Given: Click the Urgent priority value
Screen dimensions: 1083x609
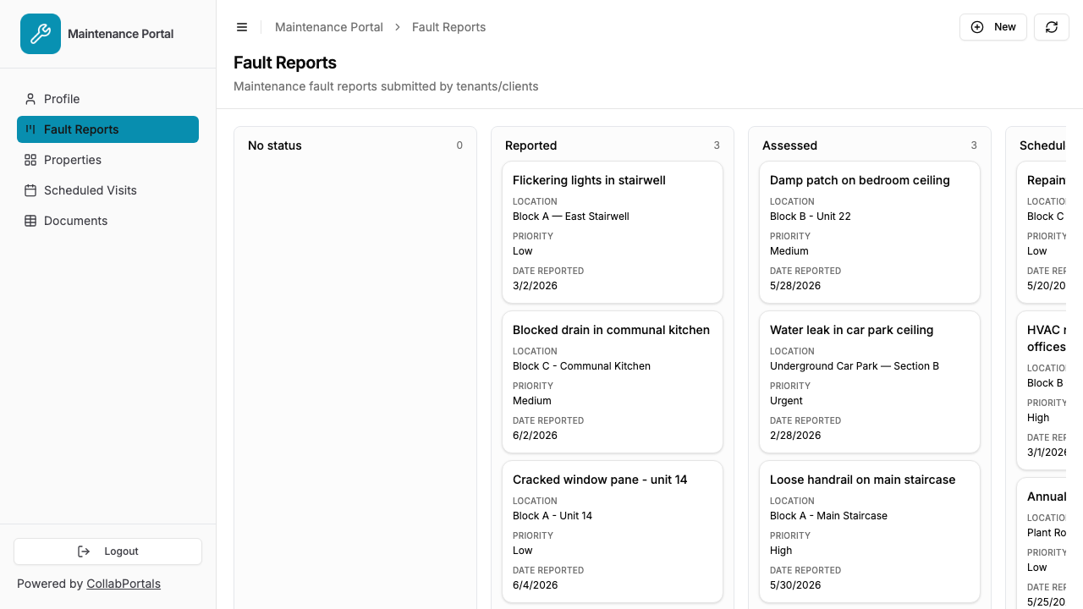Looking at the screenshot, I should click(786, 401).
